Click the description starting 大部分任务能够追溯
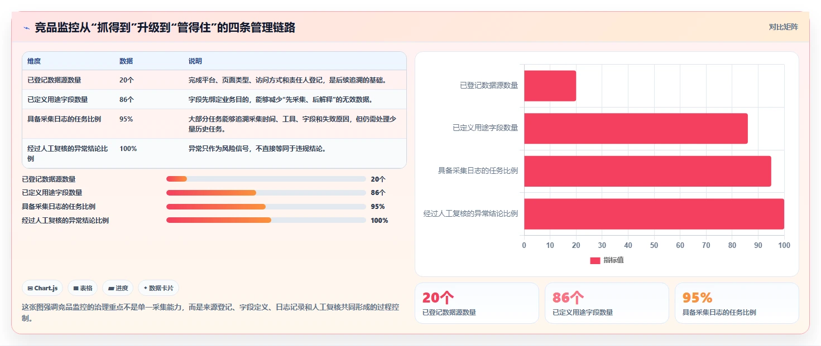 coord(292,124)
